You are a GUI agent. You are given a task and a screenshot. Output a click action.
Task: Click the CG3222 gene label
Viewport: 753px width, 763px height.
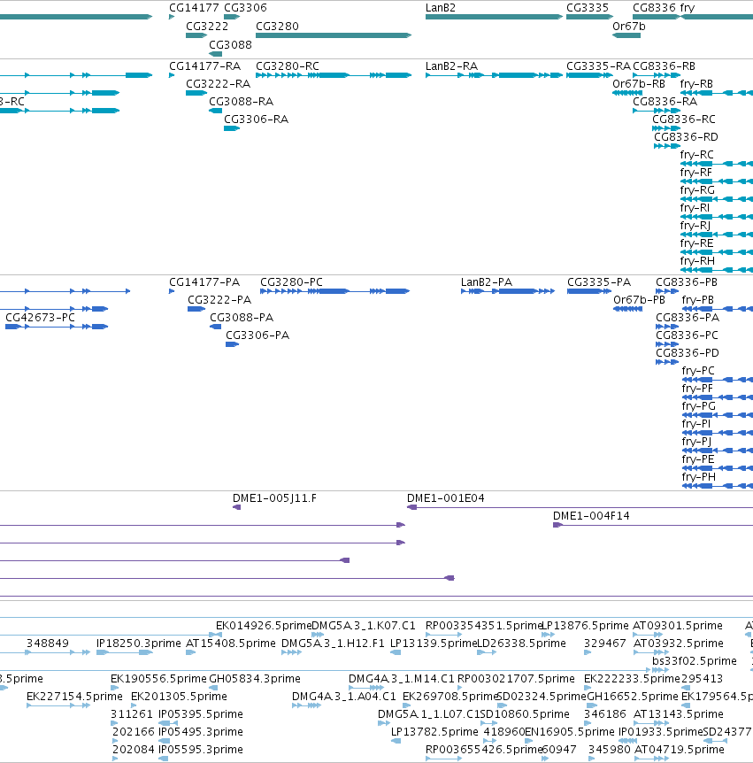[x=207, y=27]
